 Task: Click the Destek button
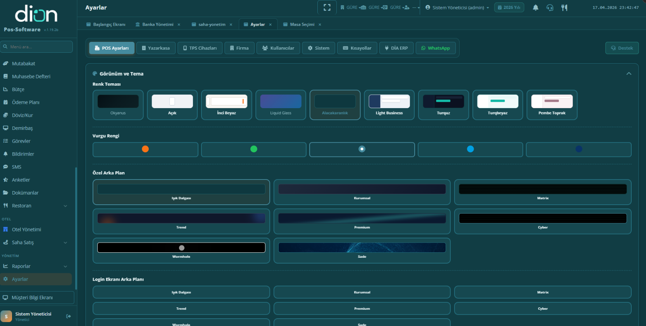click(622, 48)
